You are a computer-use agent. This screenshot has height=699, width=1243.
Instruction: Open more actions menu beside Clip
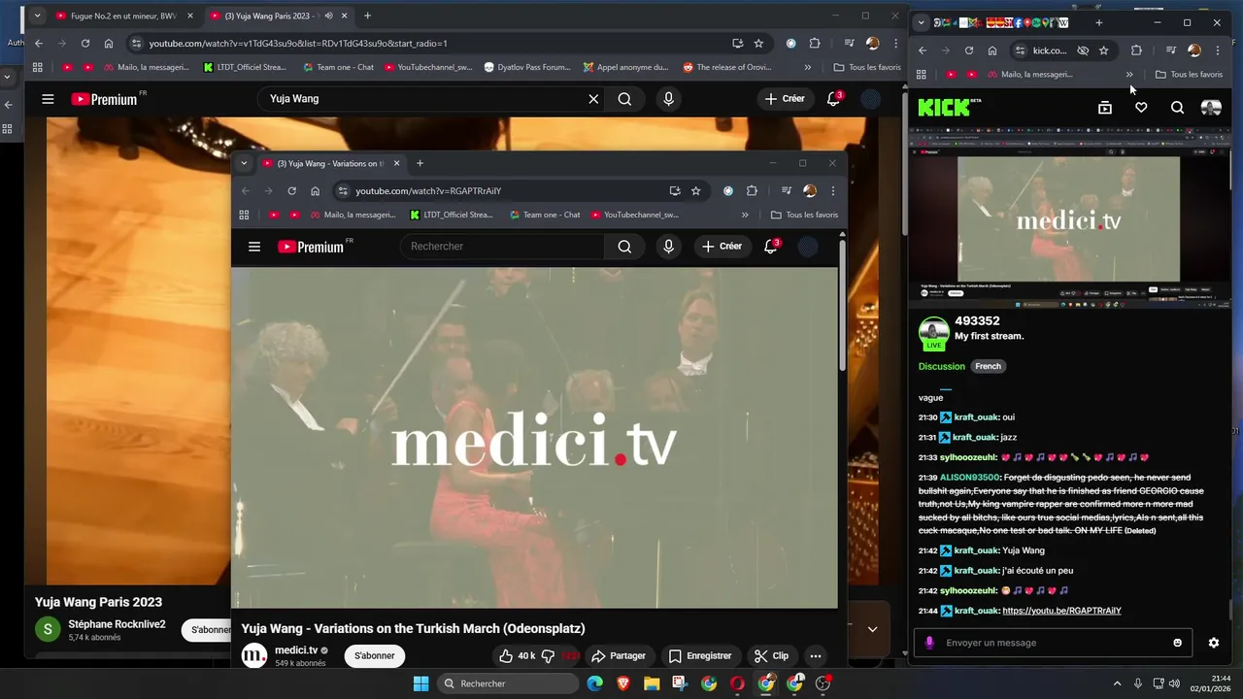(816, 656)
